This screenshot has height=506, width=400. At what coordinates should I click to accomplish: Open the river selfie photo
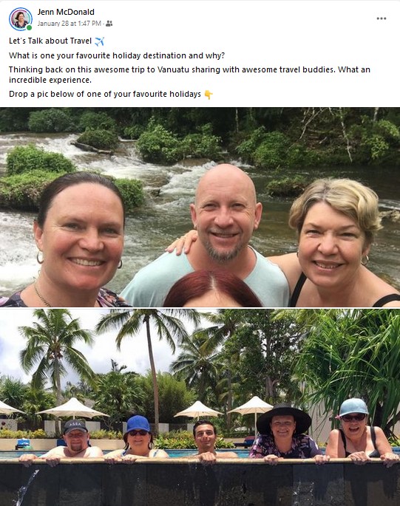click(200, 207)
